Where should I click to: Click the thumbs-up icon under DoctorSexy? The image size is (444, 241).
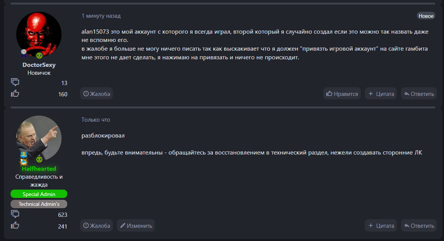15,93
